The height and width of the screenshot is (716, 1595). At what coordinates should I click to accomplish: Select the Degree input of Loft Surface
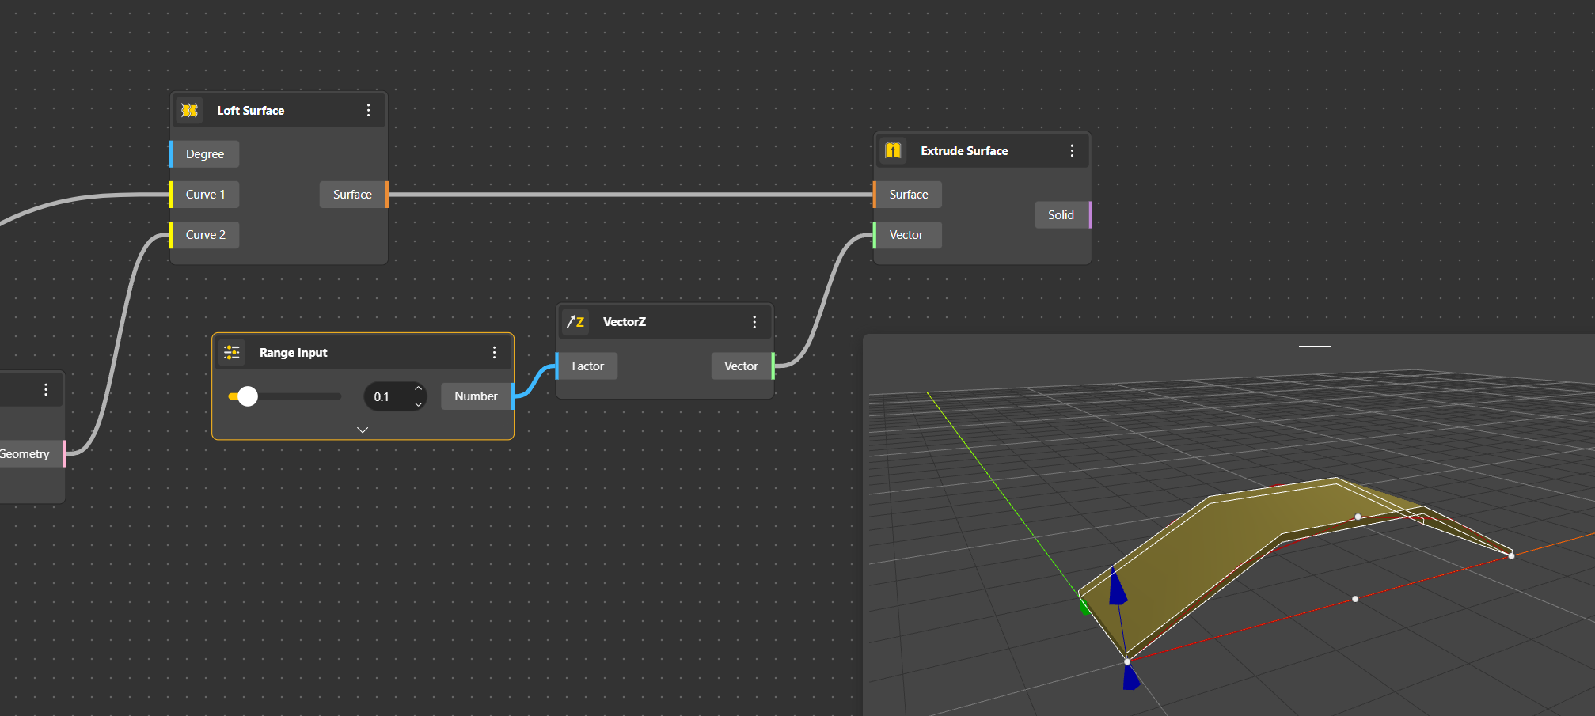(204, 154)
